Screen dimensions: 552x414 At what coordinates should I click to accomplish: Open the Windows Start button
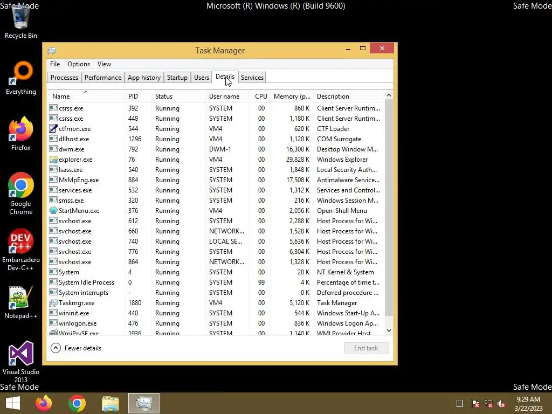pos(13,403)
